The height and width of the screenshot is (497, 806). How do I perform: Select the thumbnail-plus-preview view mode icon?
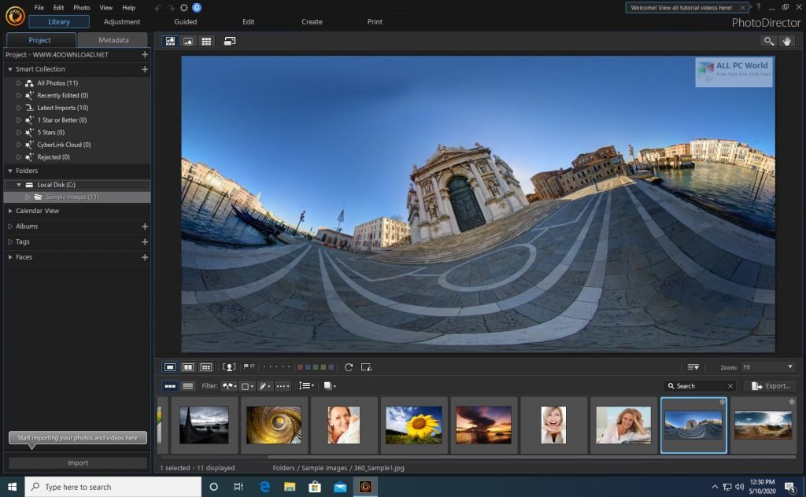pos(170,41)
